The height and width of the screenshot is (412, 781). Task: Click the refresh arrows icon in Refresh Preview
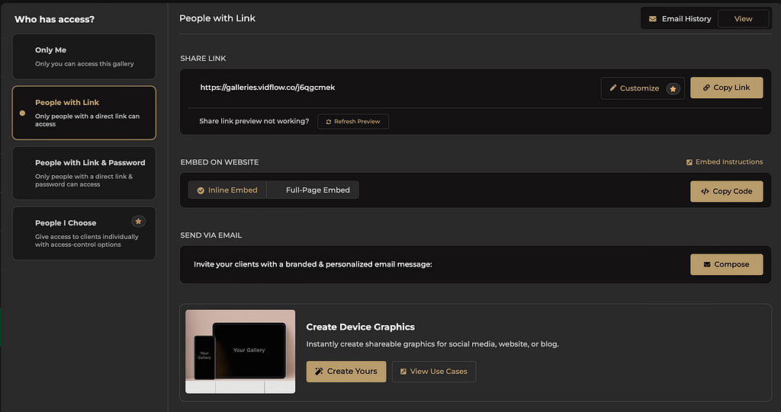point(329,121)
